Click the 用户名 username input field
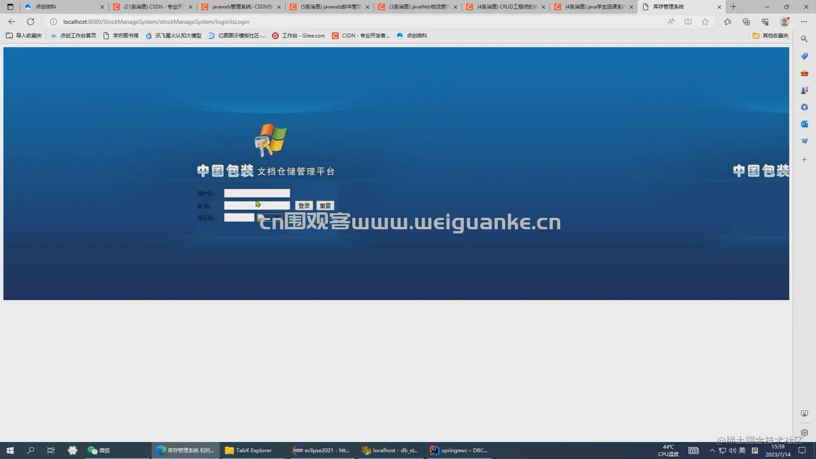The height and width of the screenshot is (459, 816). 257,193
